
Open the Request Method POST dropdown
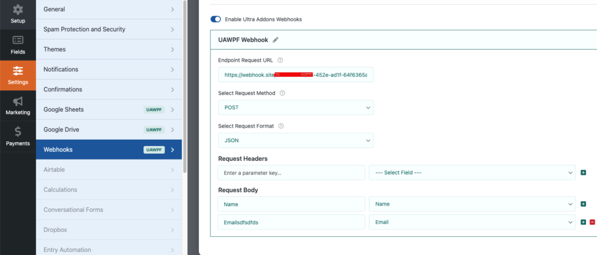[296, 108]
